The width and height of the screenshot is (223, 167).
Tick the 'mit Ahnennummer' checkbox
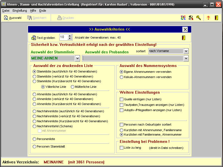coord(40,131)
